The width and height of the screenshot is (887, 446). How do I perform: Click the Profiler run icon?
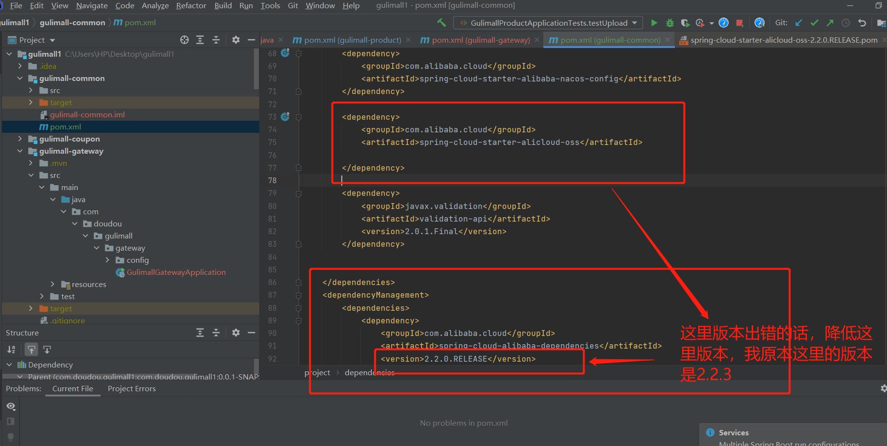tap(700, 23)
